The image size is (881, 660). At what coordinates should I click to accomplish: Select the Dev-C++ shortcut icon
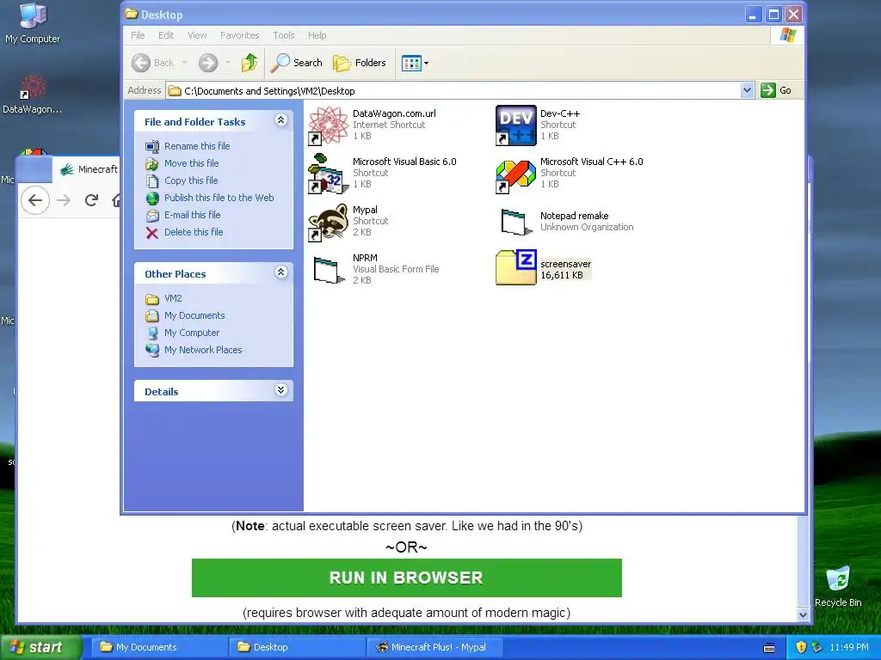point(516,125)
